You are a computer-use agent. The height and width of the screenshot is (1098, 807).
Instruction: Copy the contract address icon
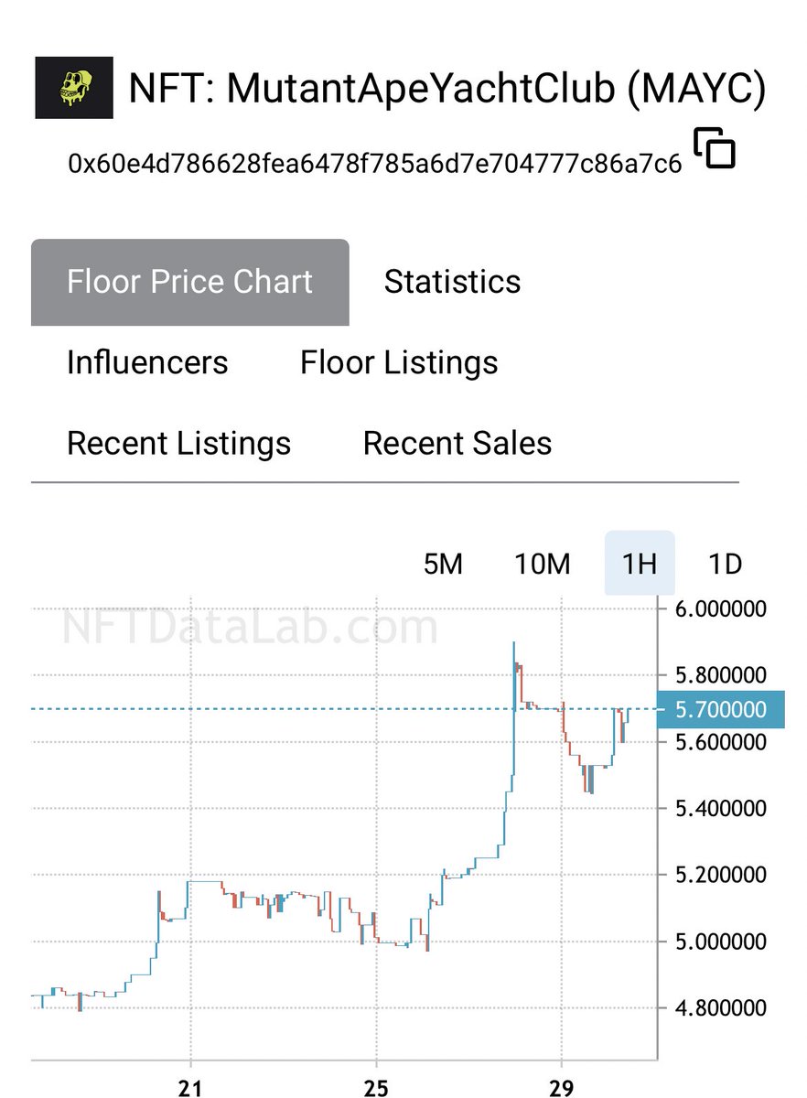point(715,149)
